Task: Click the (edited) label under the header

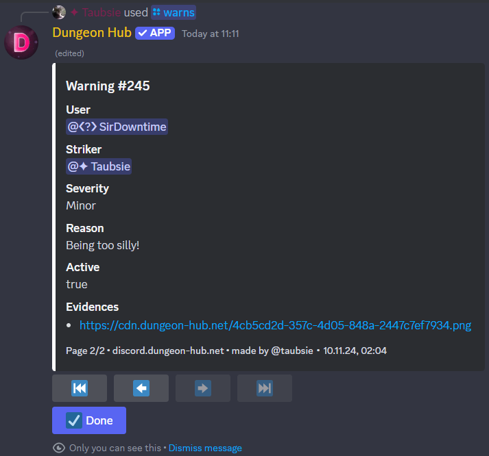Action: (x=69, y=53)
